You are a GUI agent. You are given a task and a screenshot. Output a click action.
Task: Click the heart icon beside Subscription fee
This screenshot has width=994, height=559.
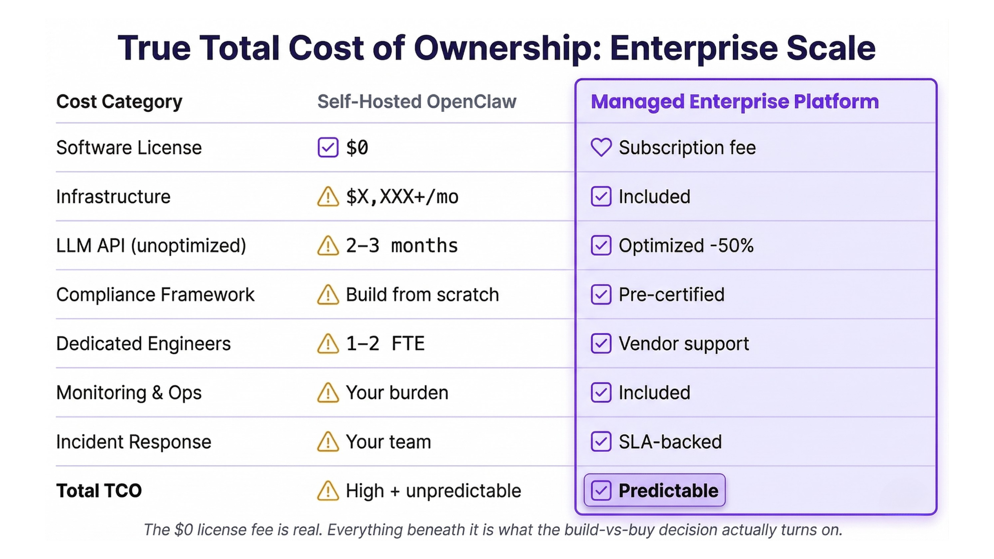click(601, 148)
